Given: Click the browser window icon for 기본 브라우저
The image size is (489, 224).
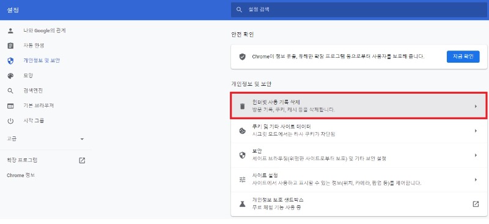Looking at the screenshot, I should pos(10,106).
